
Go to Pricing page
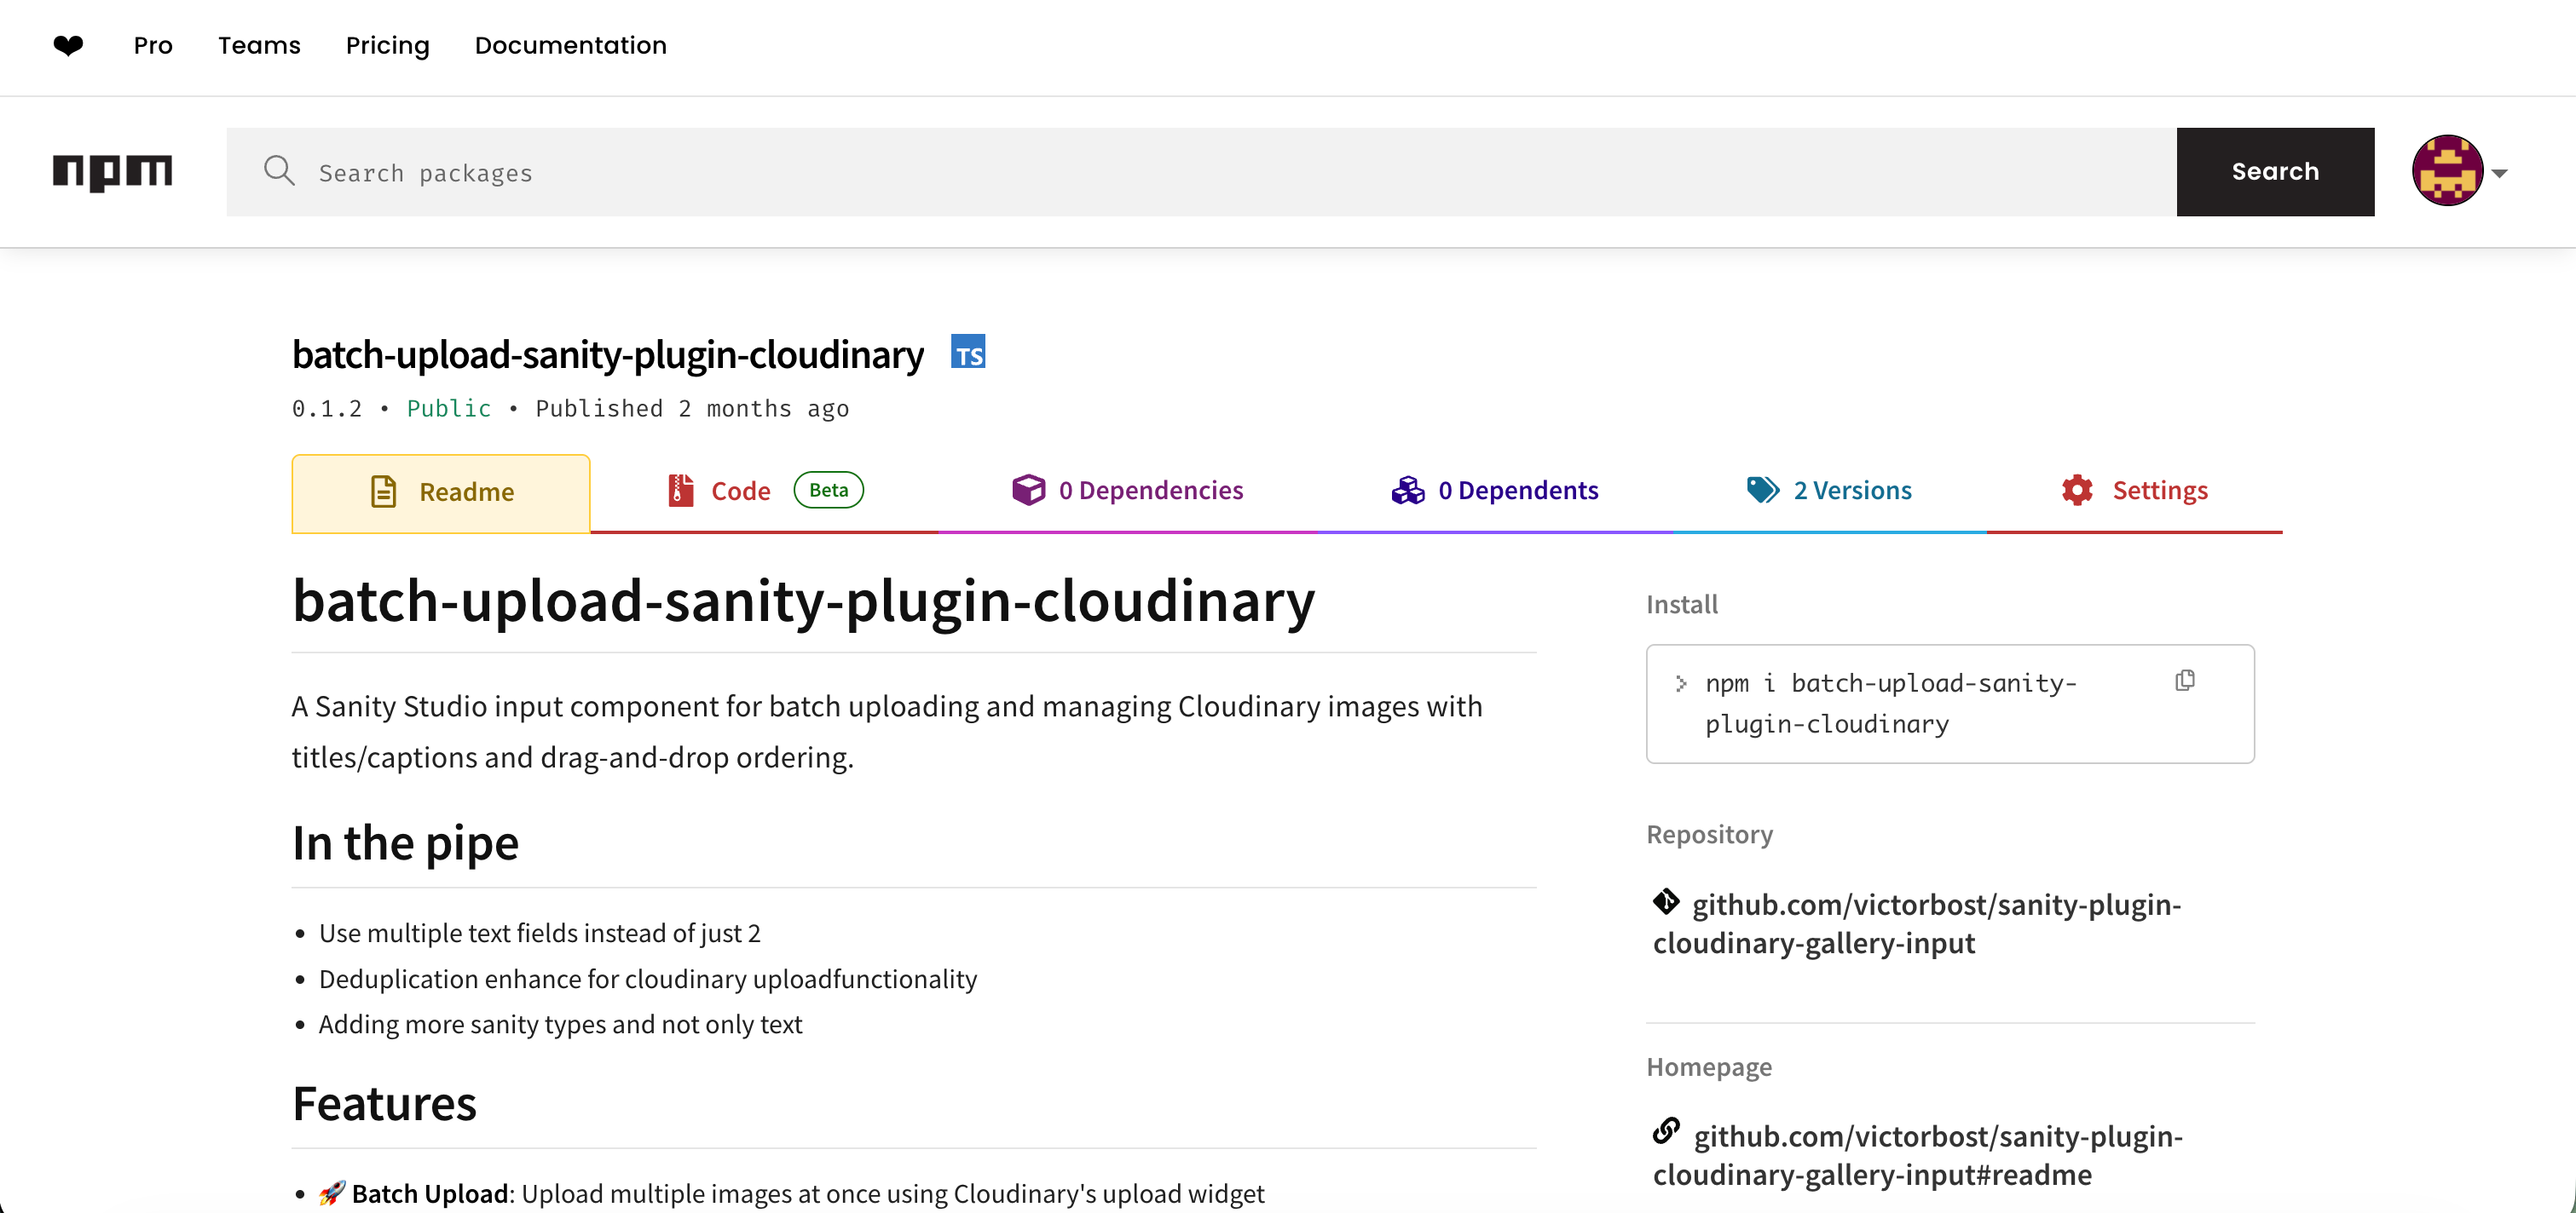(387, 45)
